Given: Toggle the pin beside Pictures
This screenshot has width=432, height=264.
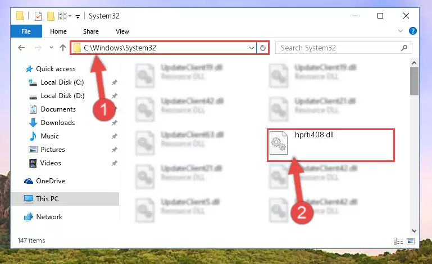Looking at the screenshot, I should 115,150.
